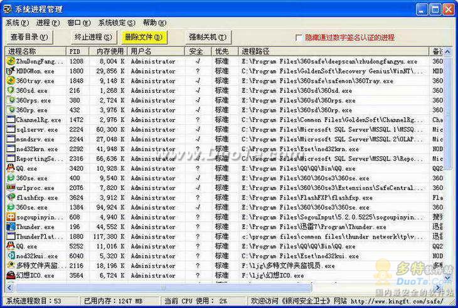Sort by 优先 column header
Viewport: 458px width, 308px height.
(x=225, y=51)
